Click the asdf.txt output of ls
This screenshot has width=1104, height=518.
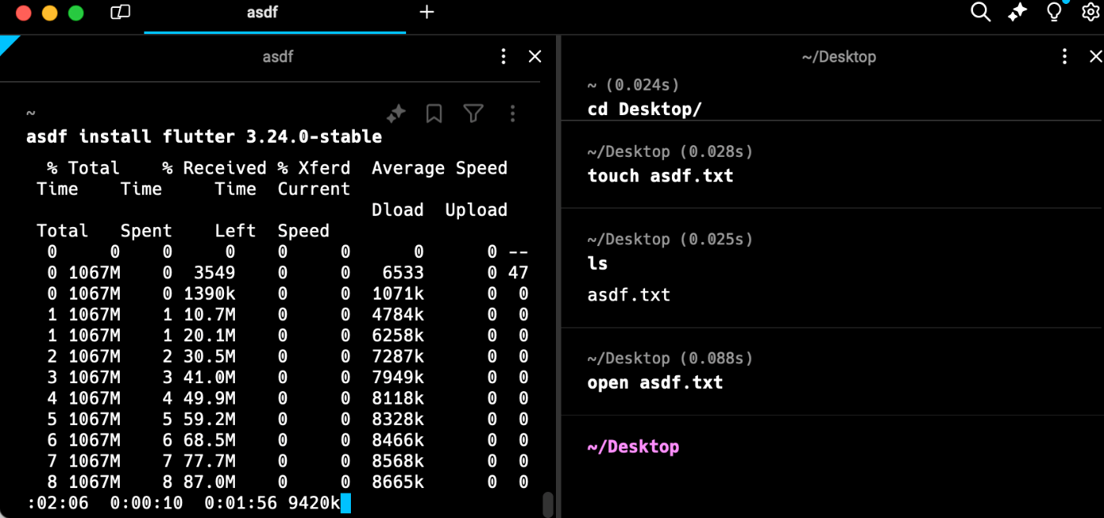pyautogui.click(x=628, y=296)
